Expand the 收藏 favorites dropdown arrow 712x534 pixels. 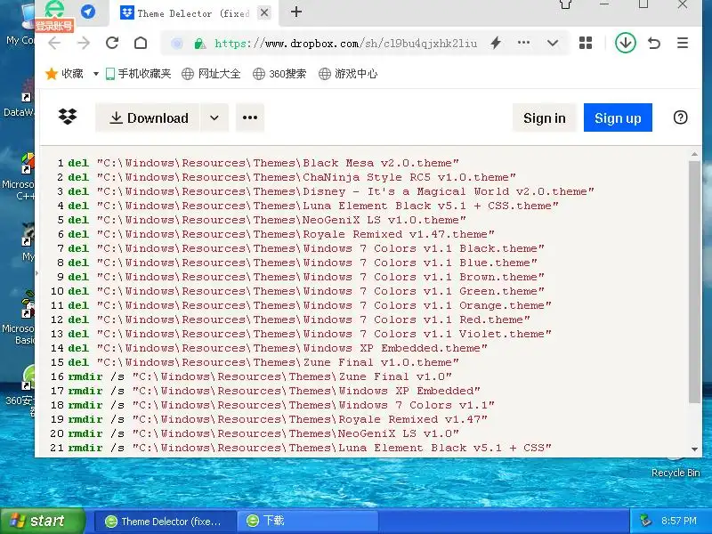pos(96,74)
